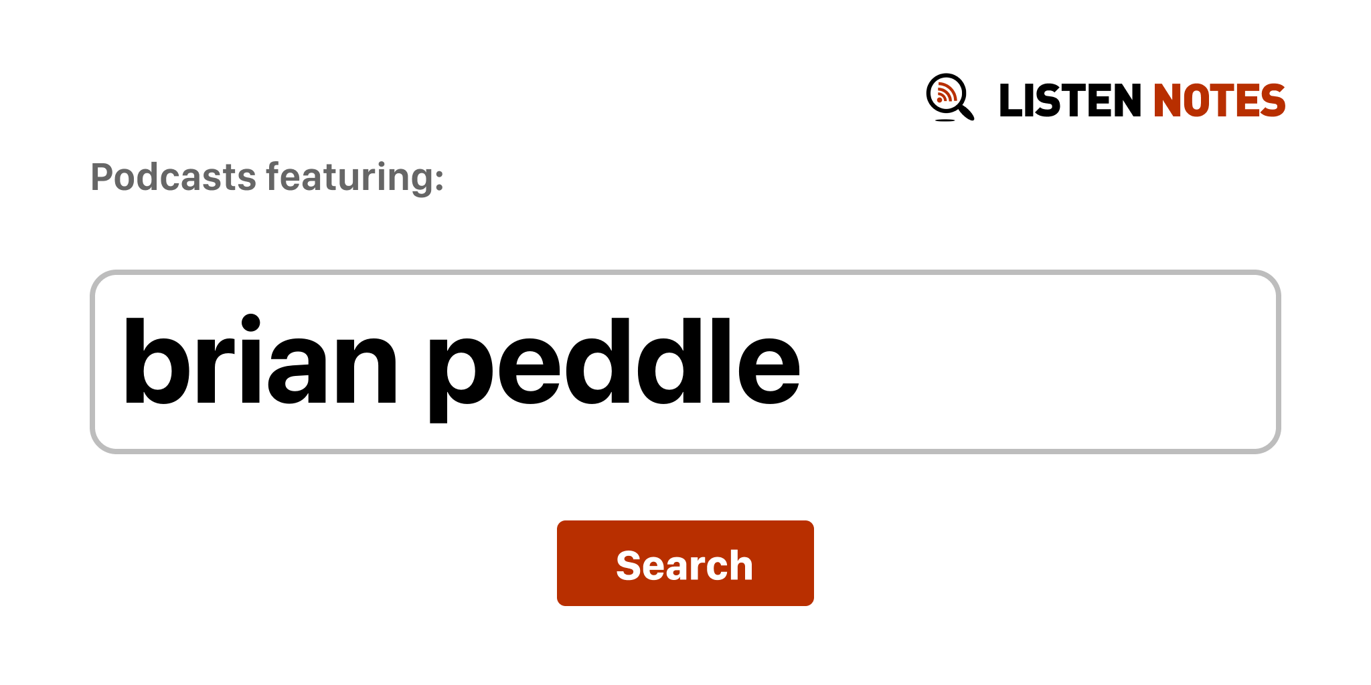
Task: Click the red word NOTES in the header
Action: [x=1218, y=101]
